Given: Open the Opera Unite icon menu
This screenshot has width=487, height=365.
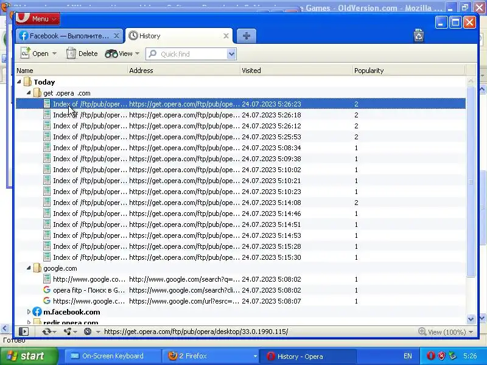Looking at the screenshot, I should point(69,332).
